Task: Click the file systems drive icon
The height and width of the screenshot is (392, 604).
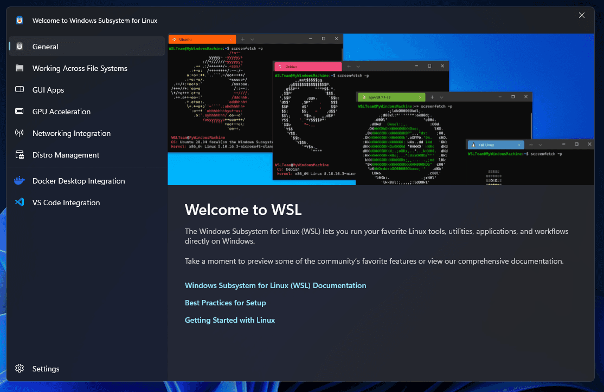Action: tap(20, 68)
